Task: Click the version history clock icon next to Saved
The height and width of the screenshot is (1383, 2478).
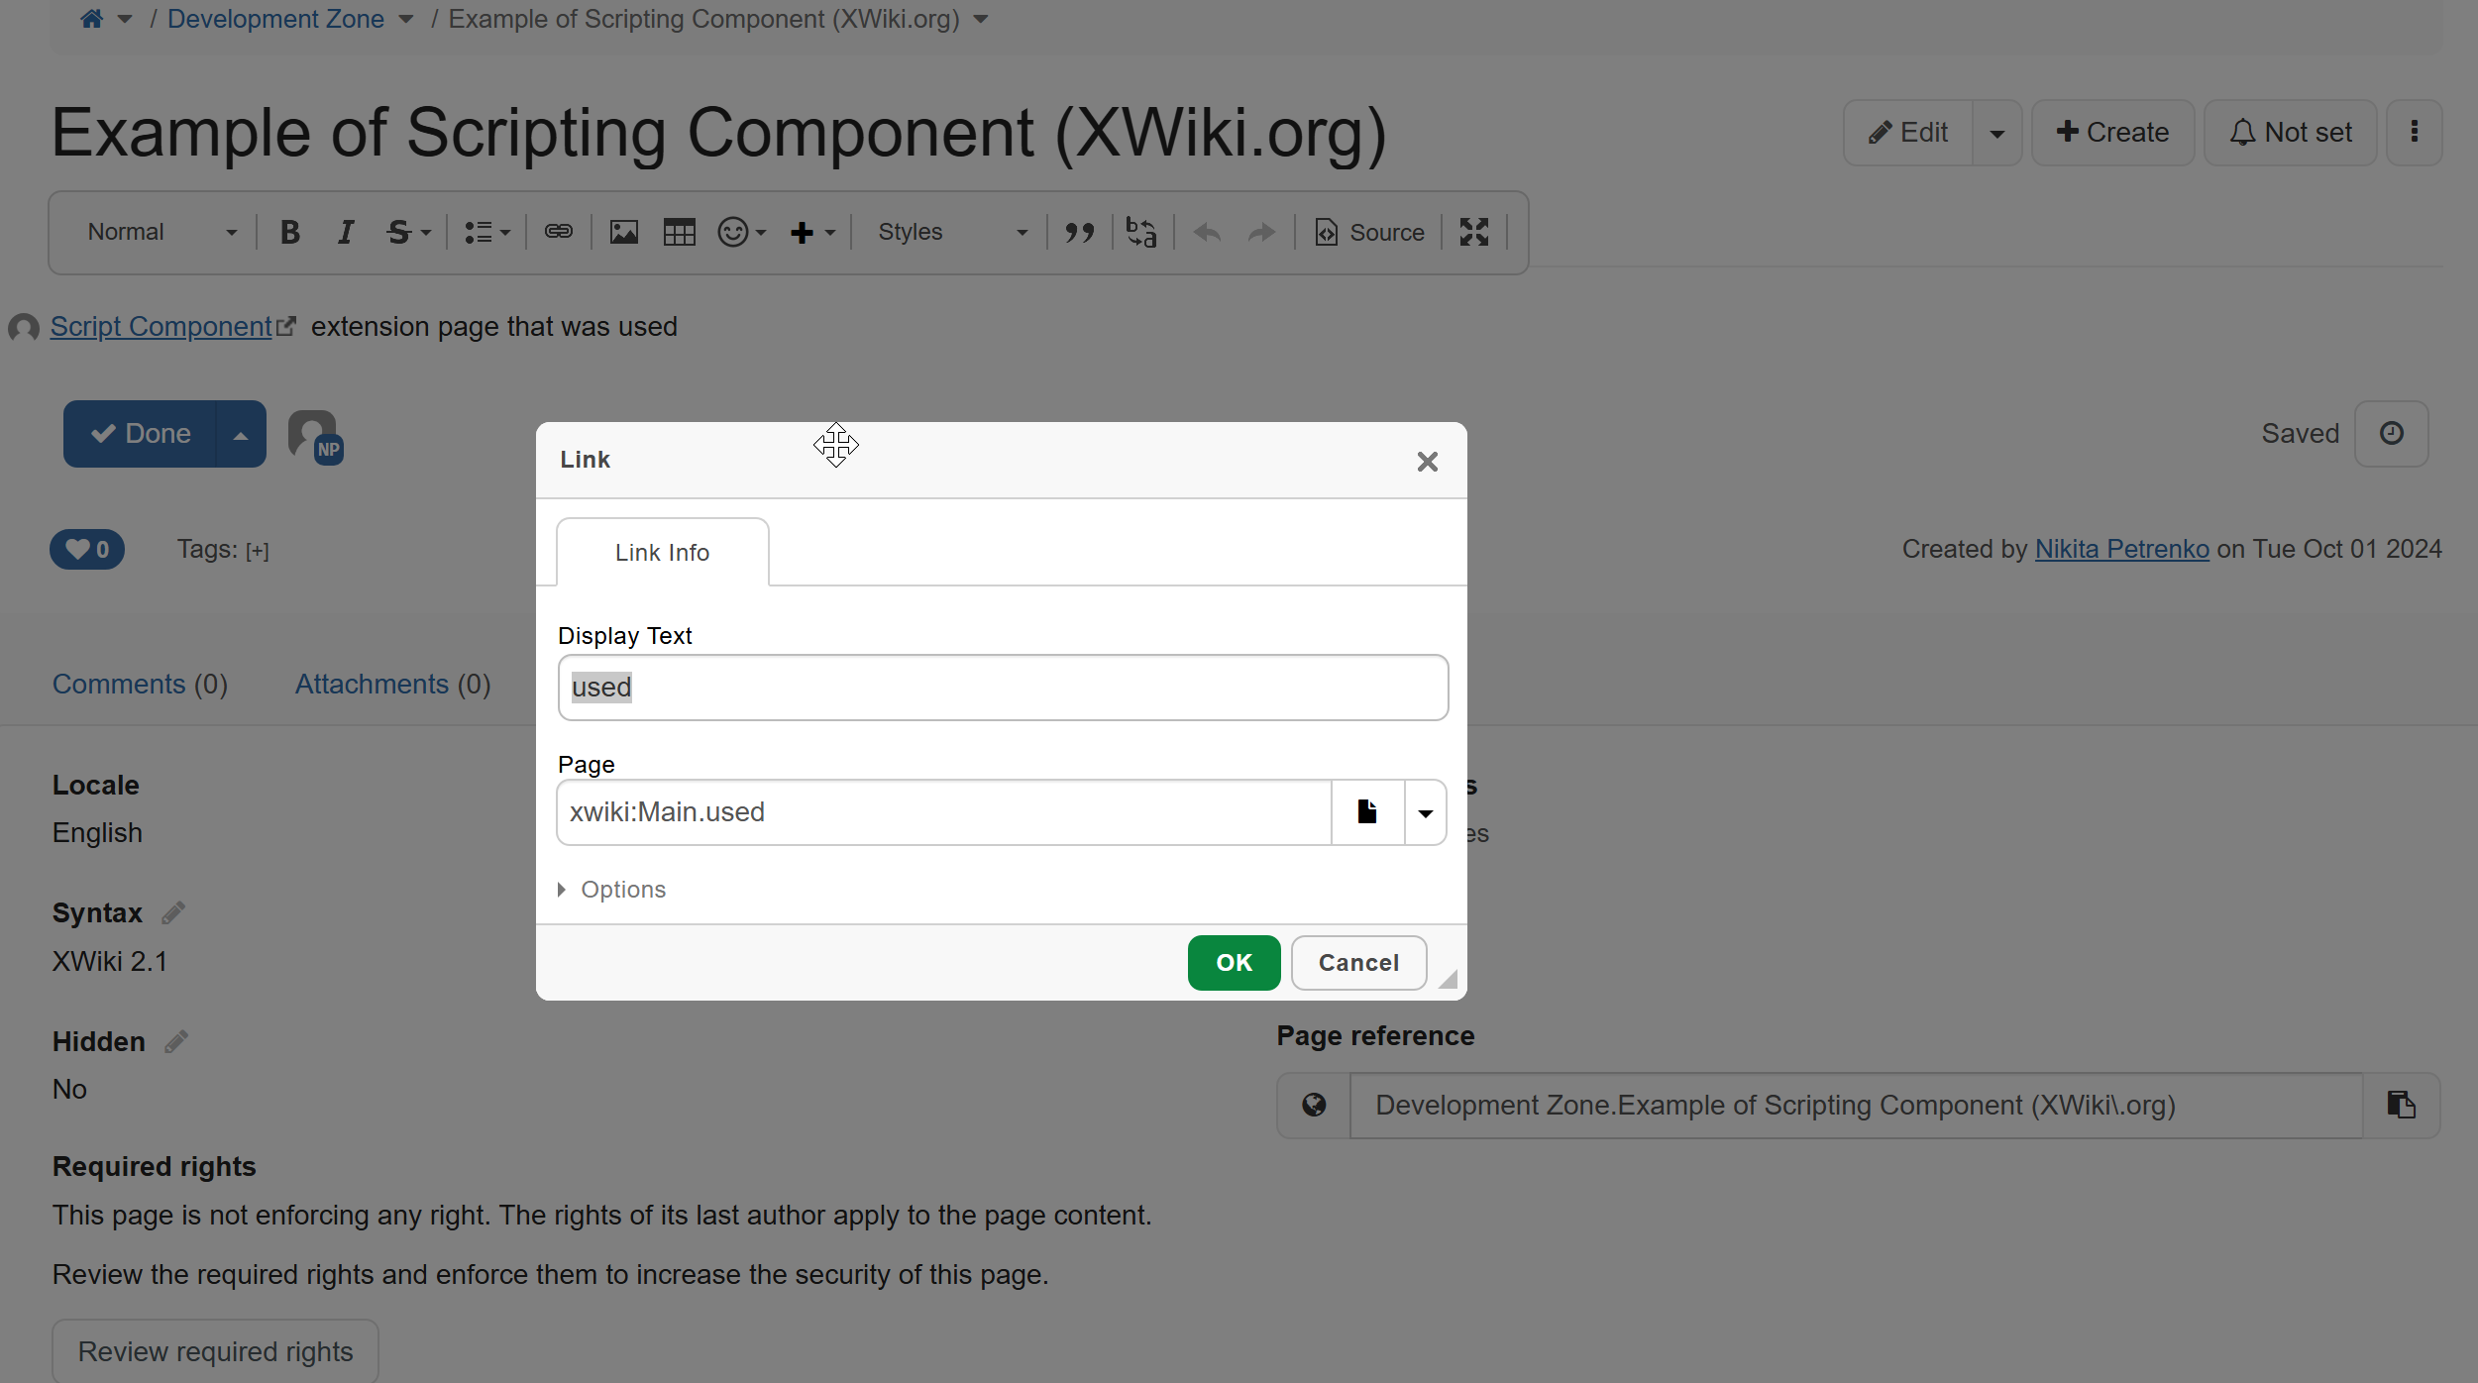Action: tap(2392, 434)
